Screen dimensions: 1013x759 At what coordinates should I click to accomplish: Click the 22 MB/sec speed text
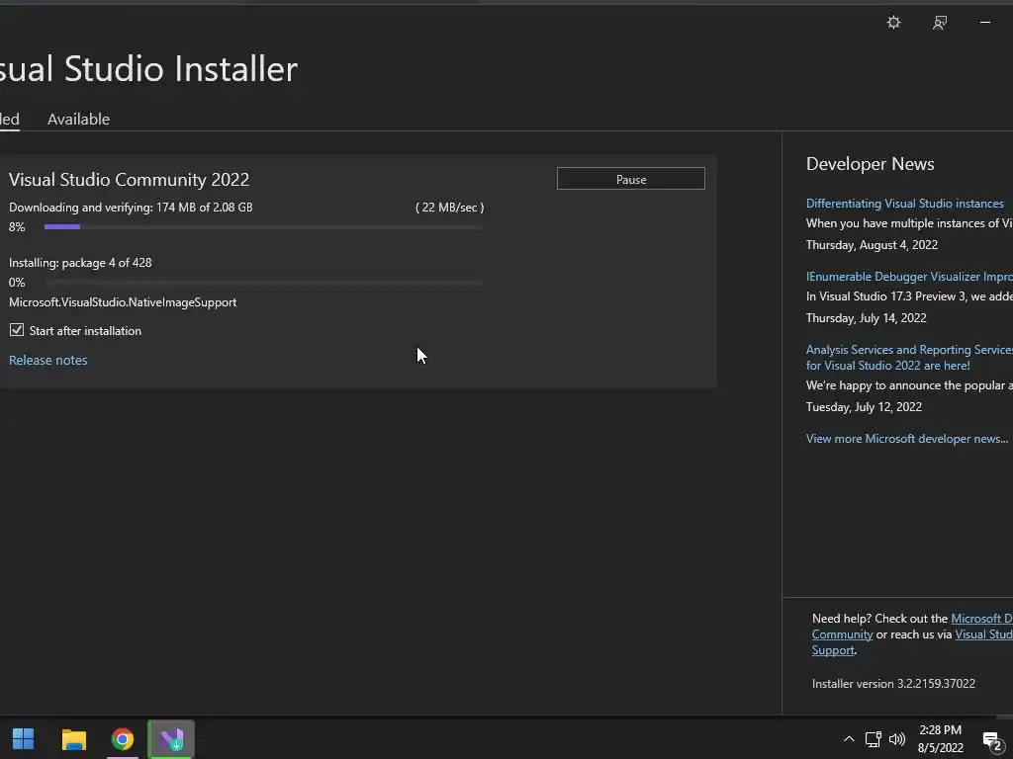point(450,208)
